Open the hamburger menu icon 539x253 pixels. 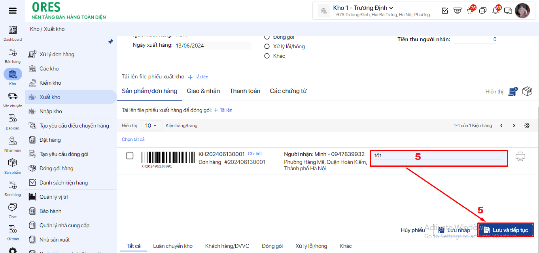[x=13, y=11]
